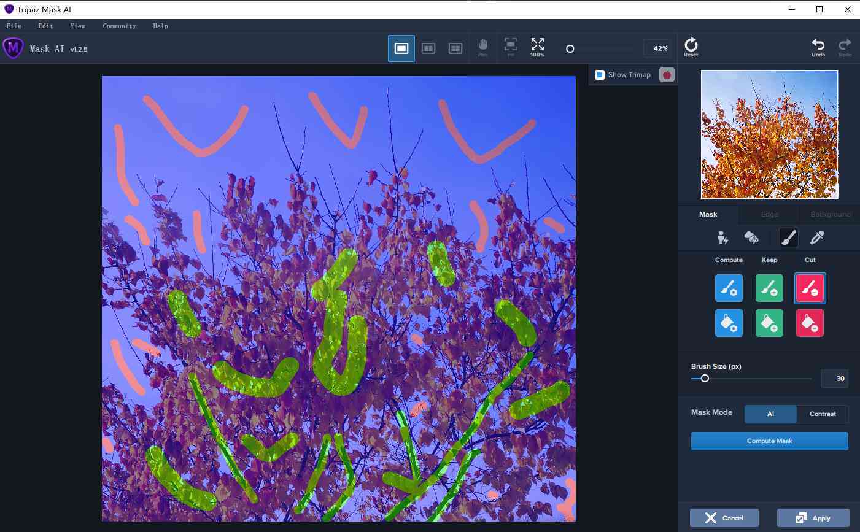Switch to the Background tab

click(830, 214)
